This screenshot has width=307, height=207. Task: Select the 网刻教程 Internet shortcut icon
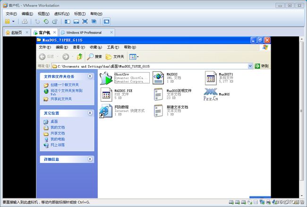[106, 111]
